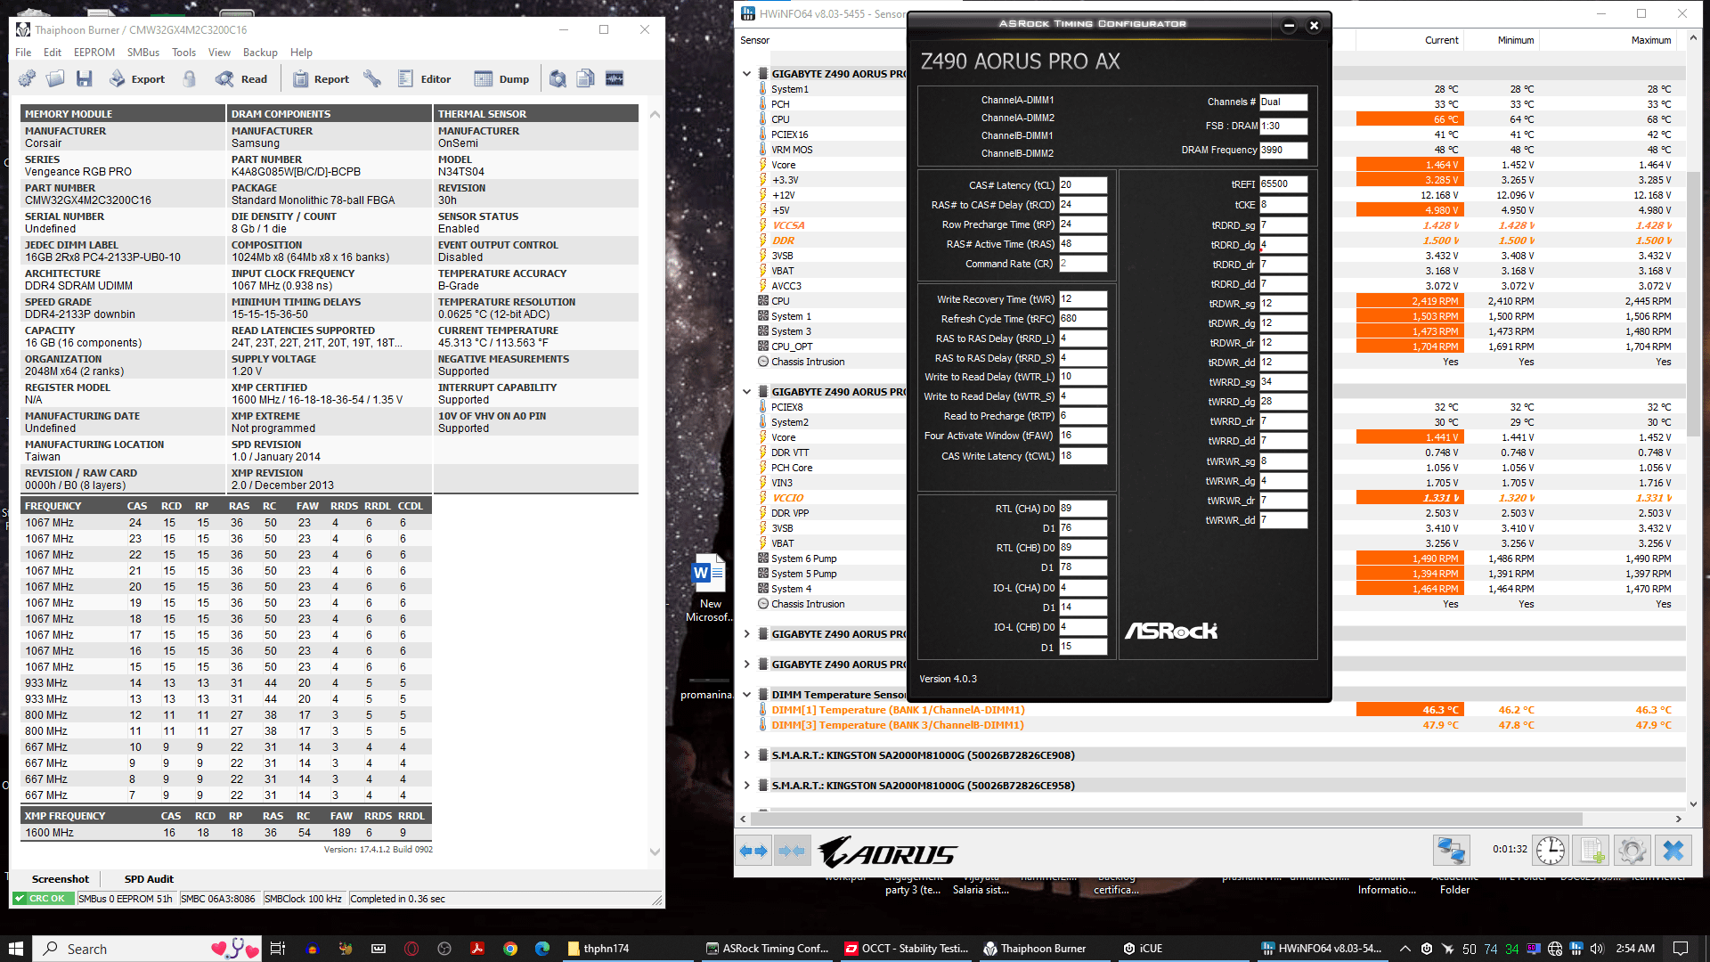1710x962 pixels.
Task: Open Task View from the taskbar
Action: pyautogui.click(x=278, y=949)
